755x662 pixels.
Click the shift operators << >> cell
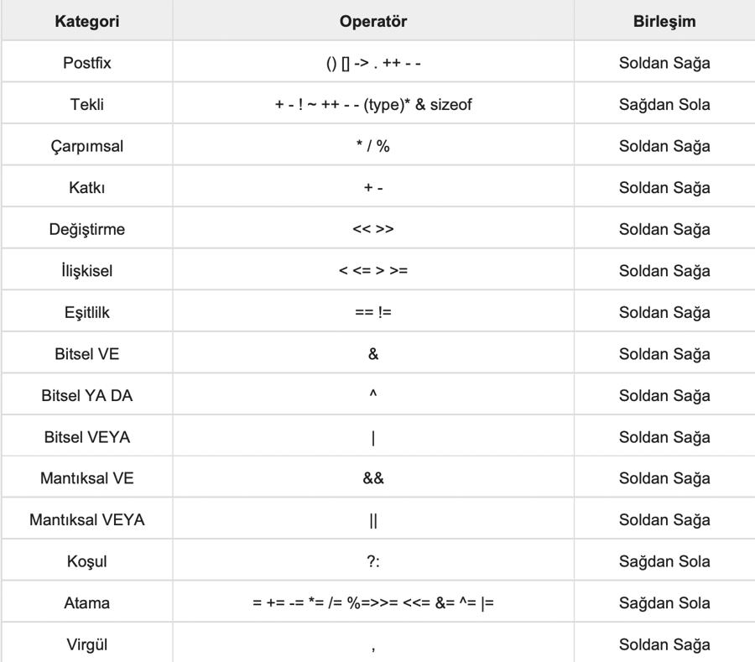[x=372, y=229]
